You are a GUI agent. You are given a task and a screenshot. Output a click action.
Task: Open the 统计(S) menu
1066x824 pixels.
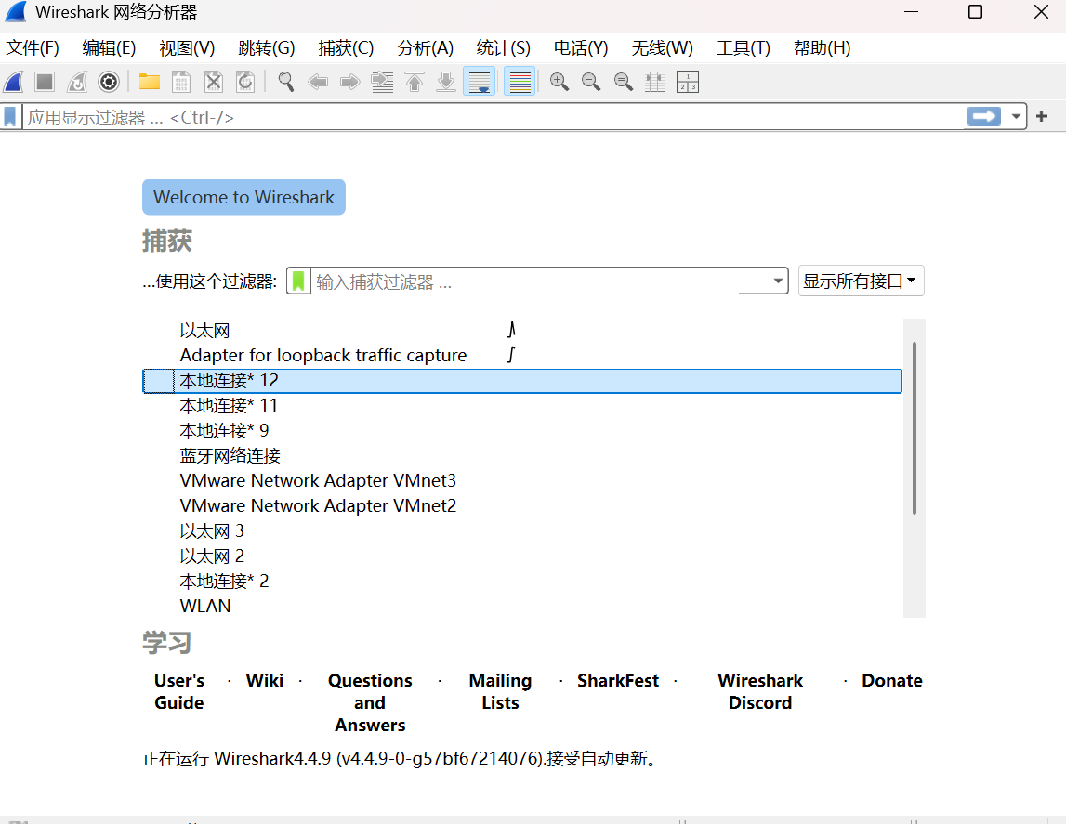pyautogui.click(x=503, y=48)
